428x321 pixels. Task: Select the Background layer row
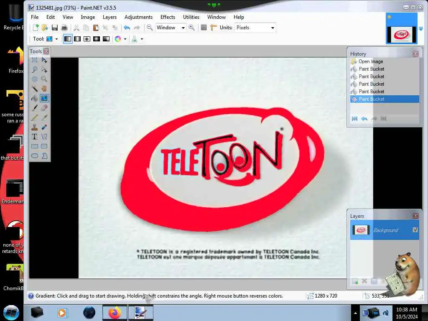385,230
